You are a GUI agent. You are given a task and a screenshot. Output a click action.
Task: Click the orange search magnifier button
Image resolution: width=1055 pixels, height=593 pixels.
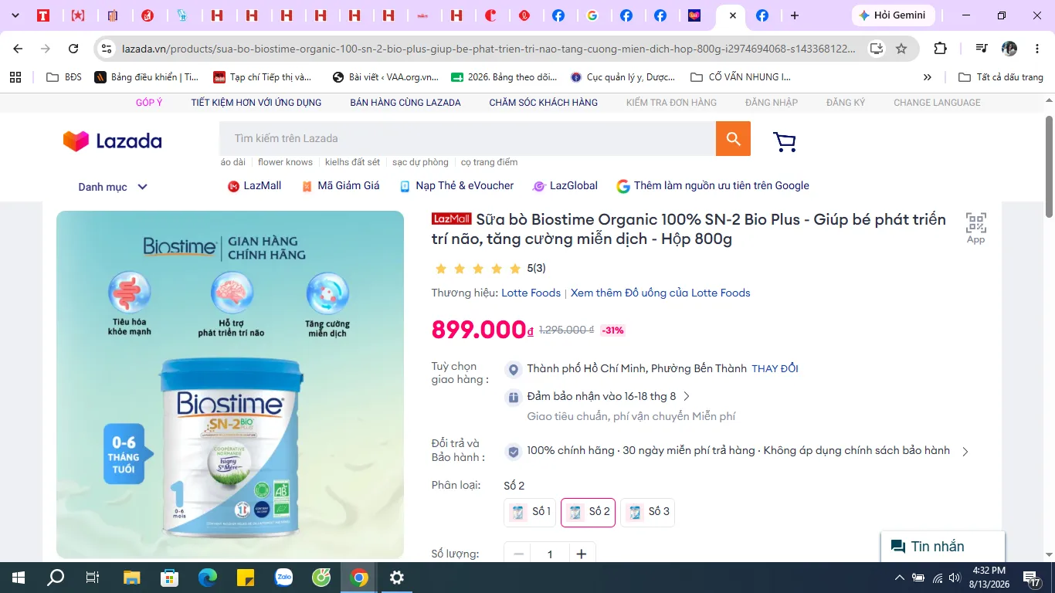click(733, 139)
